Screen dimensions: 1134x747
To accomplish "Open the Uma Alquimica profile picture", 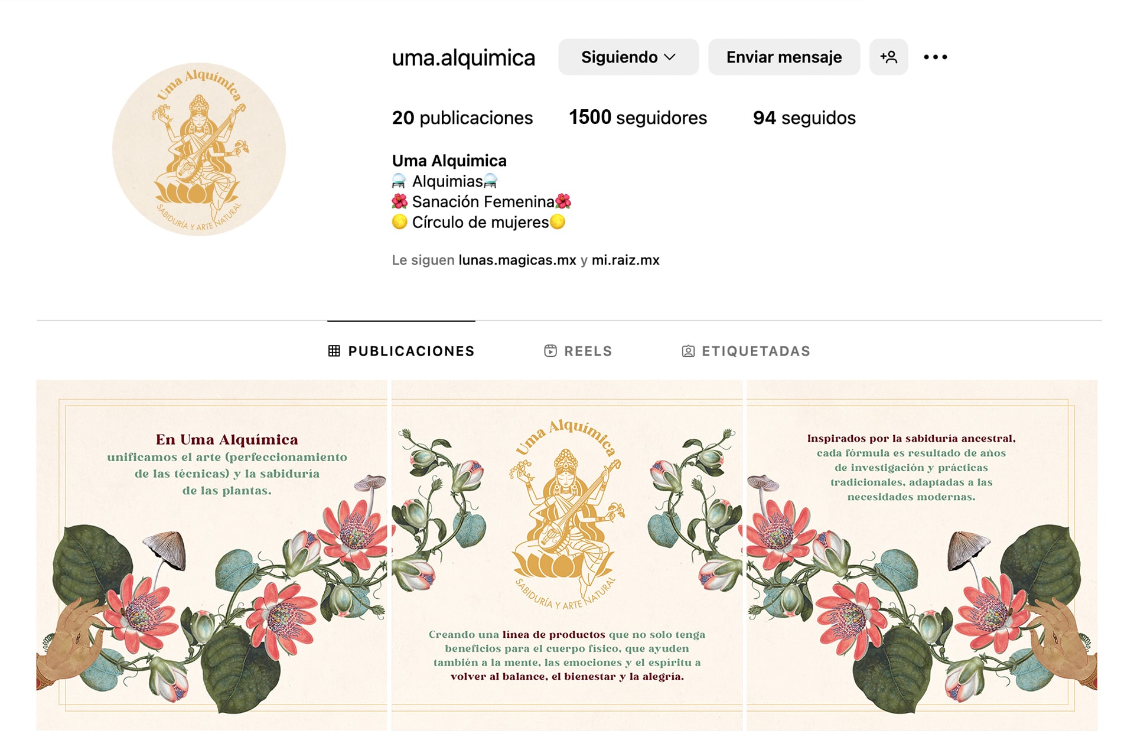I will (x=199, y=149).
